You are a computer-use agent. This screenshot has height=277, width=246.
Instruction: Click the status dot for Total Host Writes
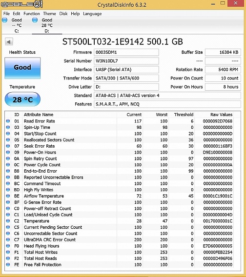[8, 252]
